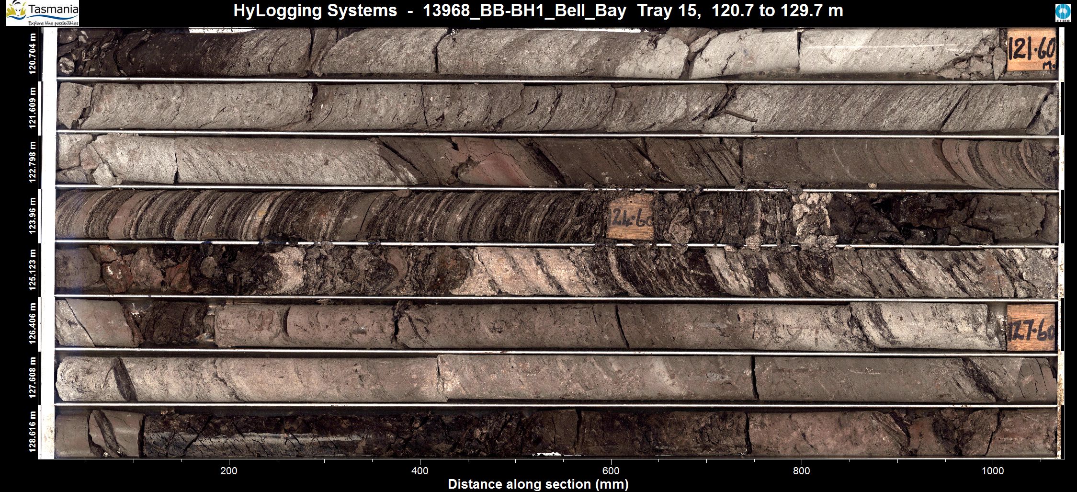Click the 800 tick on distance axis
Screen dimensions: 1077x492
802,470
